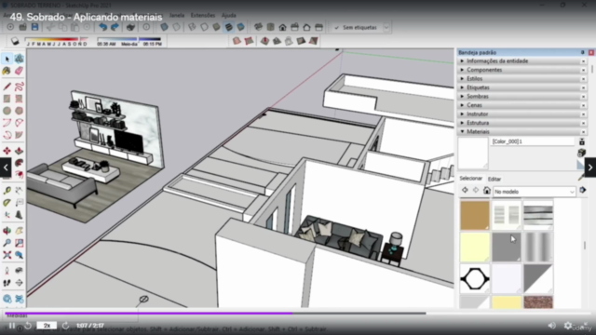The width and height of the screenshot is (596, 335).
Task: Enable the Shaded With Textures style
Action: [x=228, y=27]
